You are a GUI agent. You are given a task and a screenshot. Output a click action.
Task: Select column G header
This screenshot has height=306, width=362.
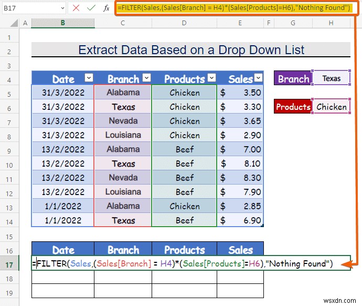[293, 23]
